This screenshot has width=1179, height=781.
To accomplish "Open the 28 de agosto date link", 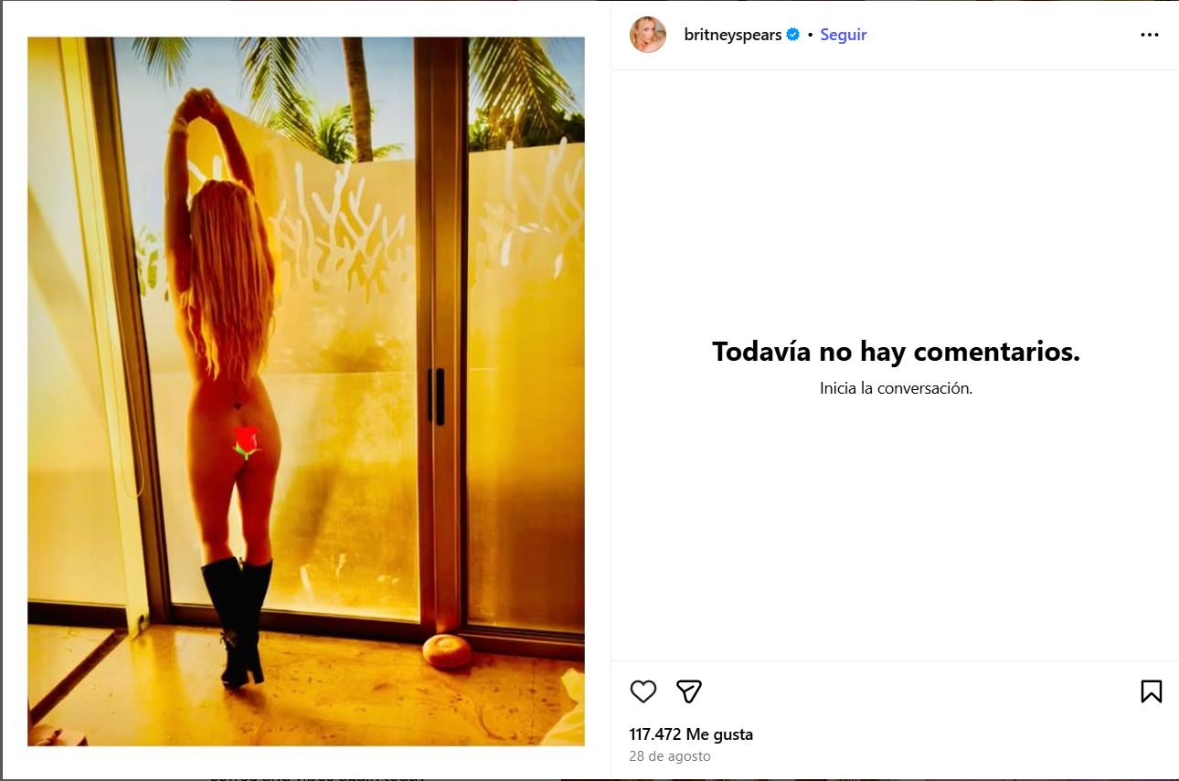I will 670,756.
